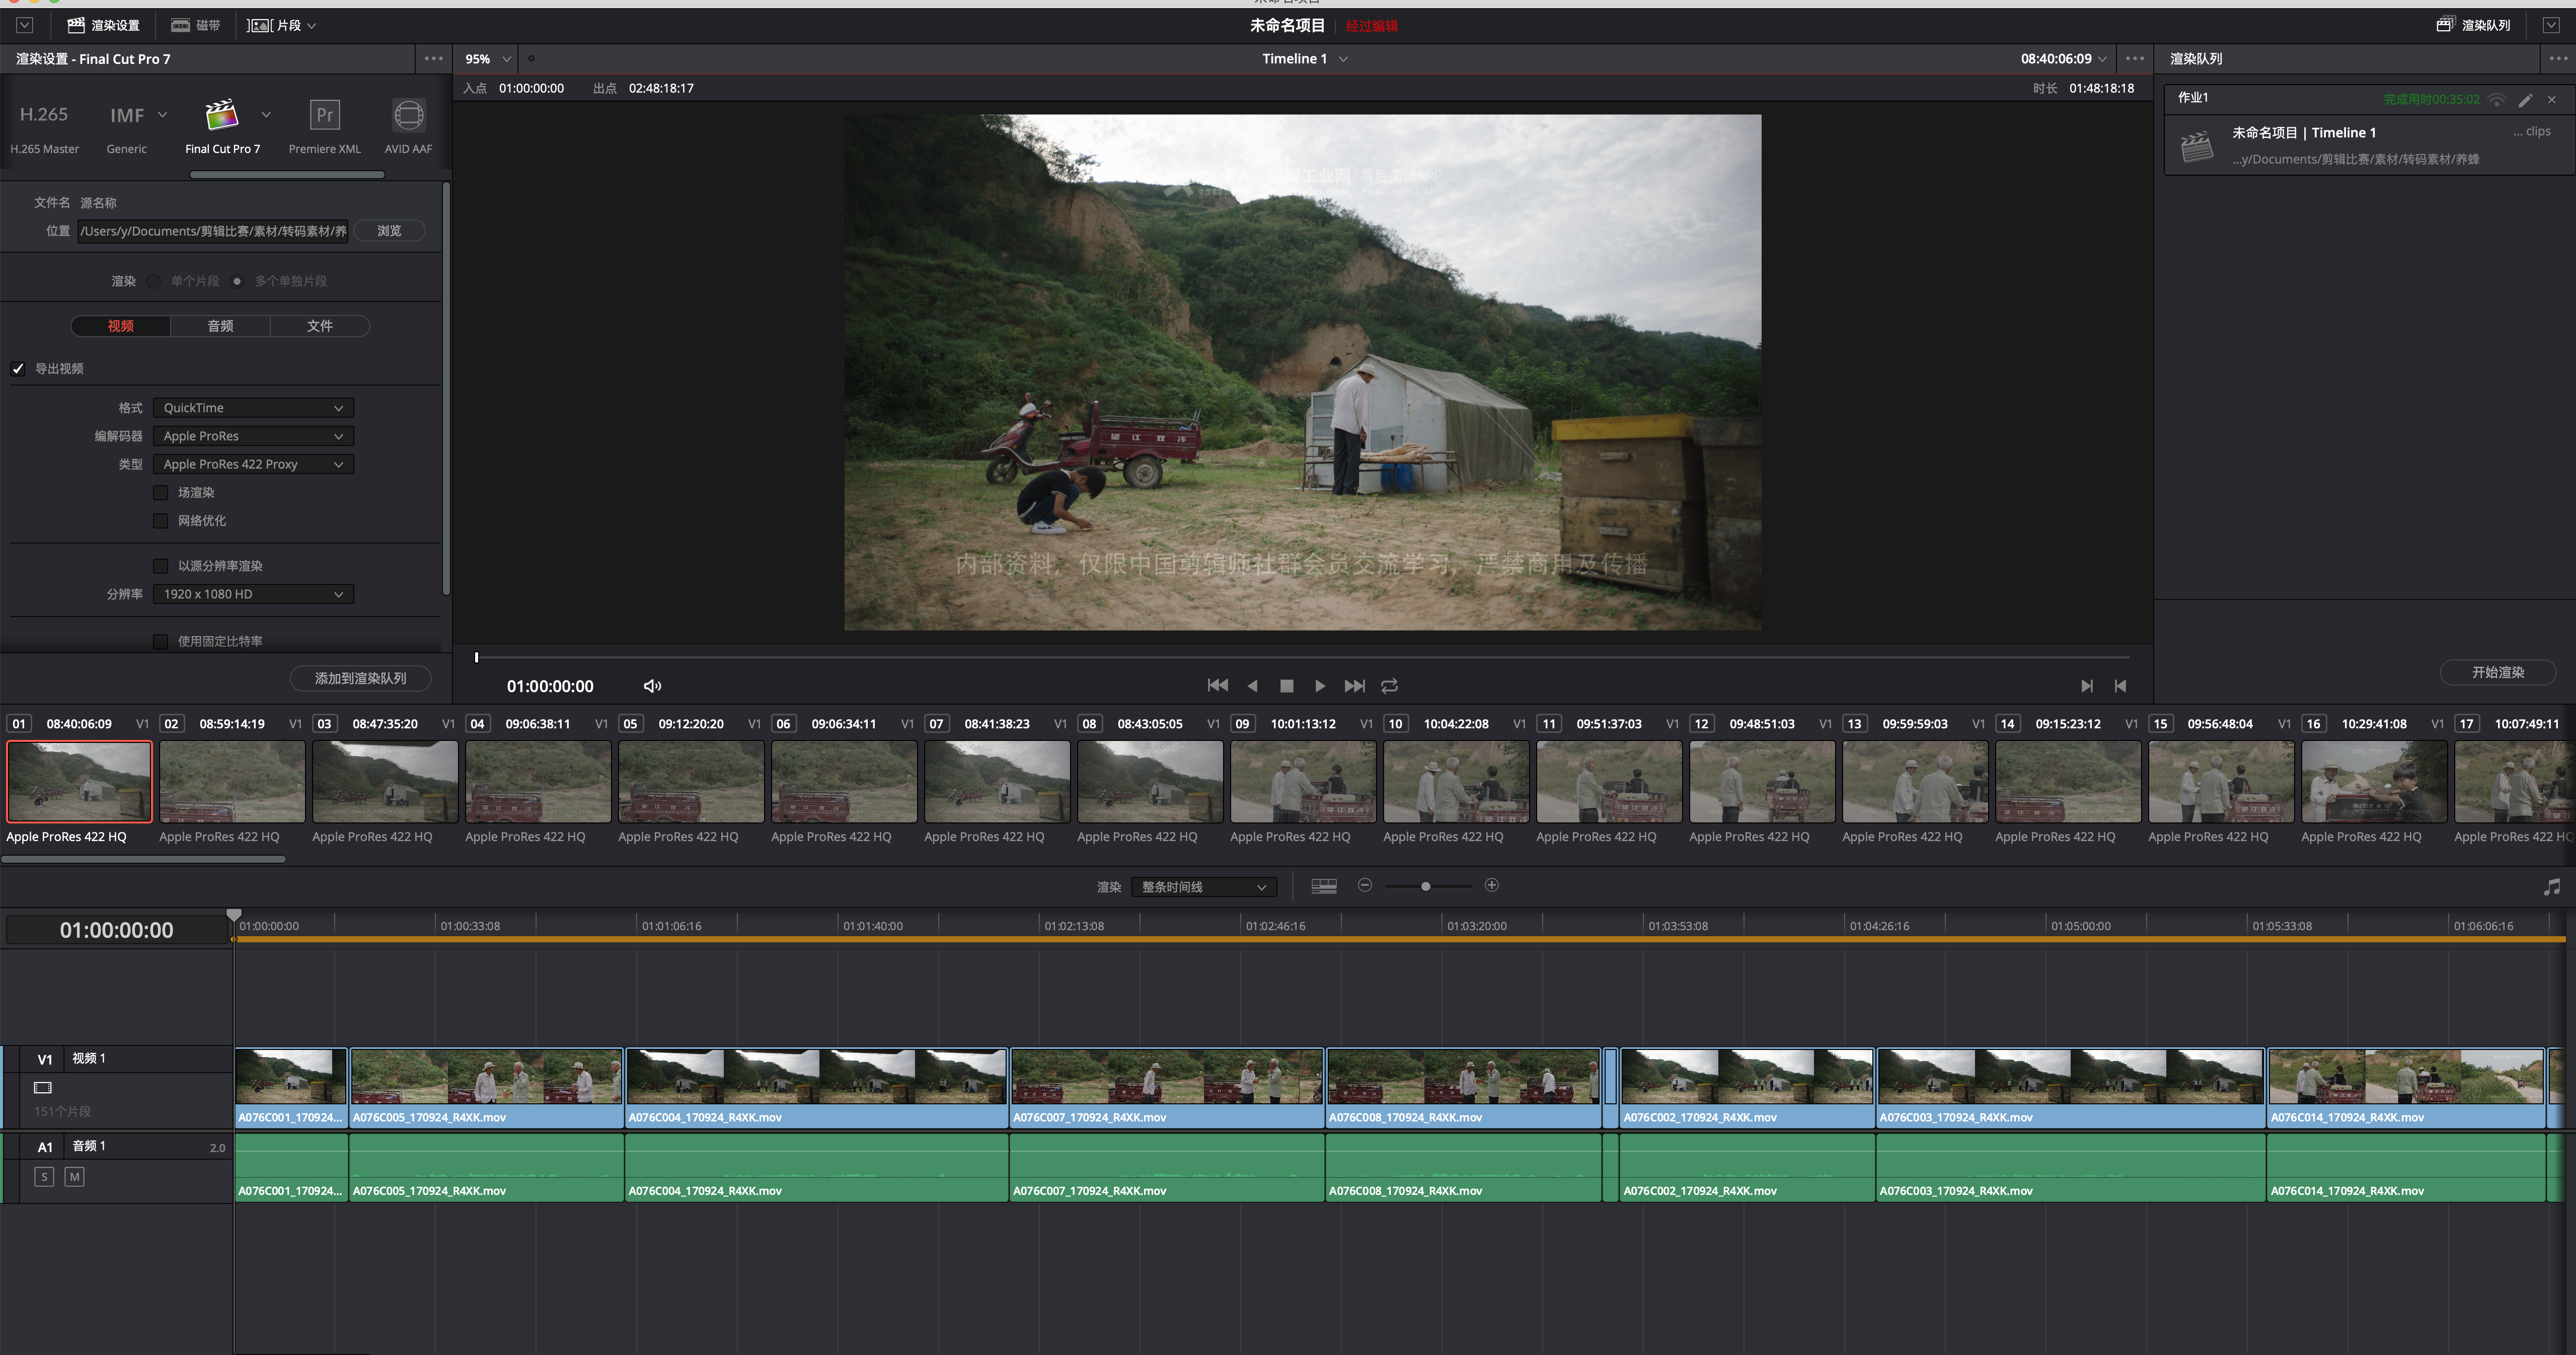Click the pencil edit icon on 作业1
2576x1355 pixels.
[x=2525, y=99]
